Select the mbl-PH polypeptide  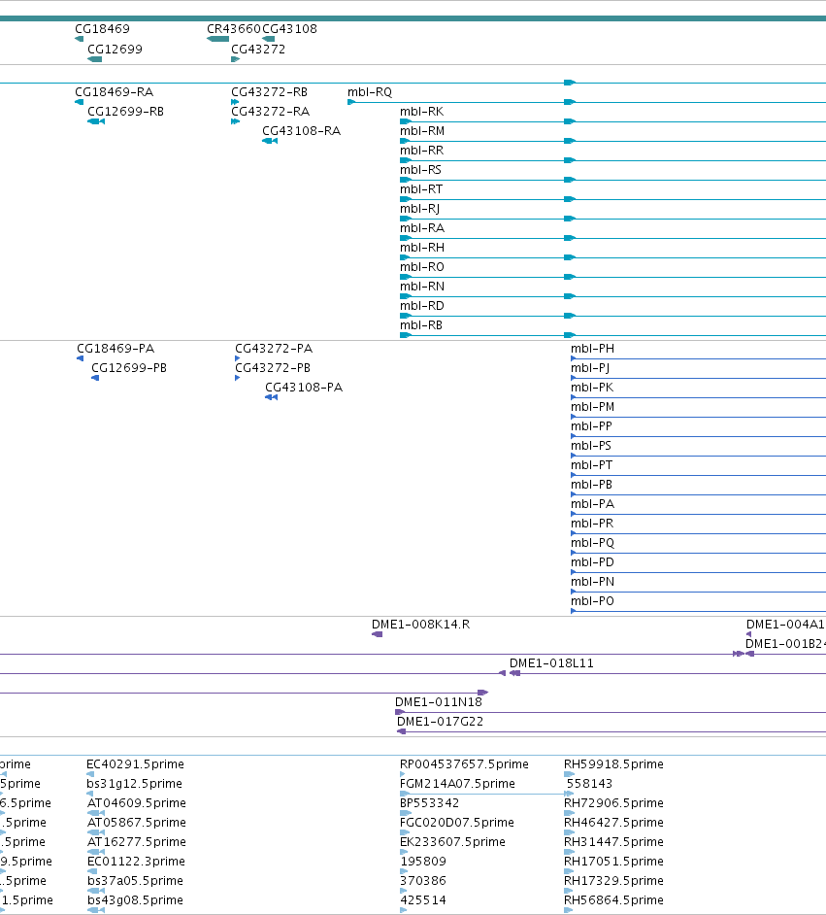click(x=592, y=349)
